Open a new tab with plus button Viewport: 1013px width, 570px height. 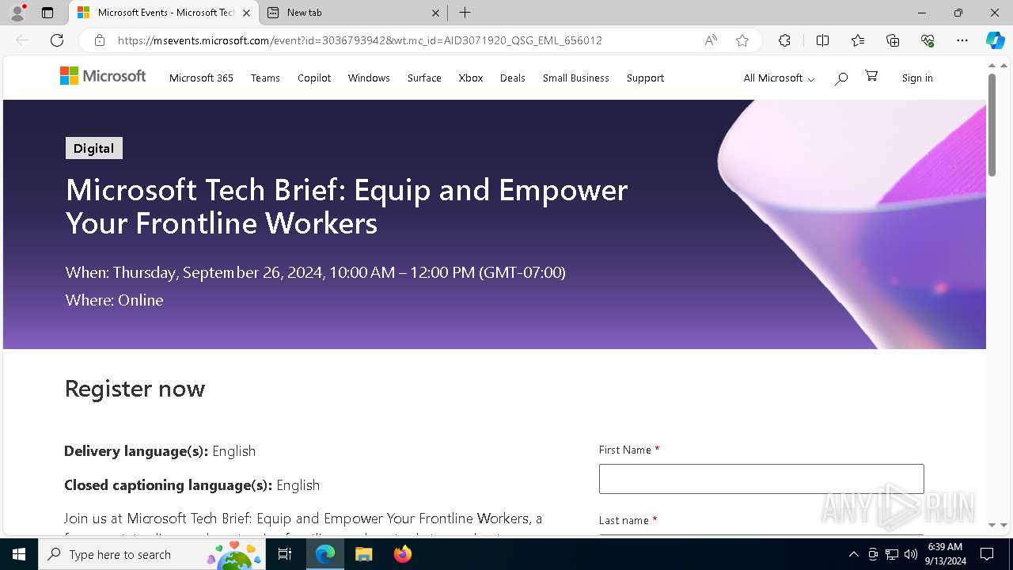[x=465, y=13]
